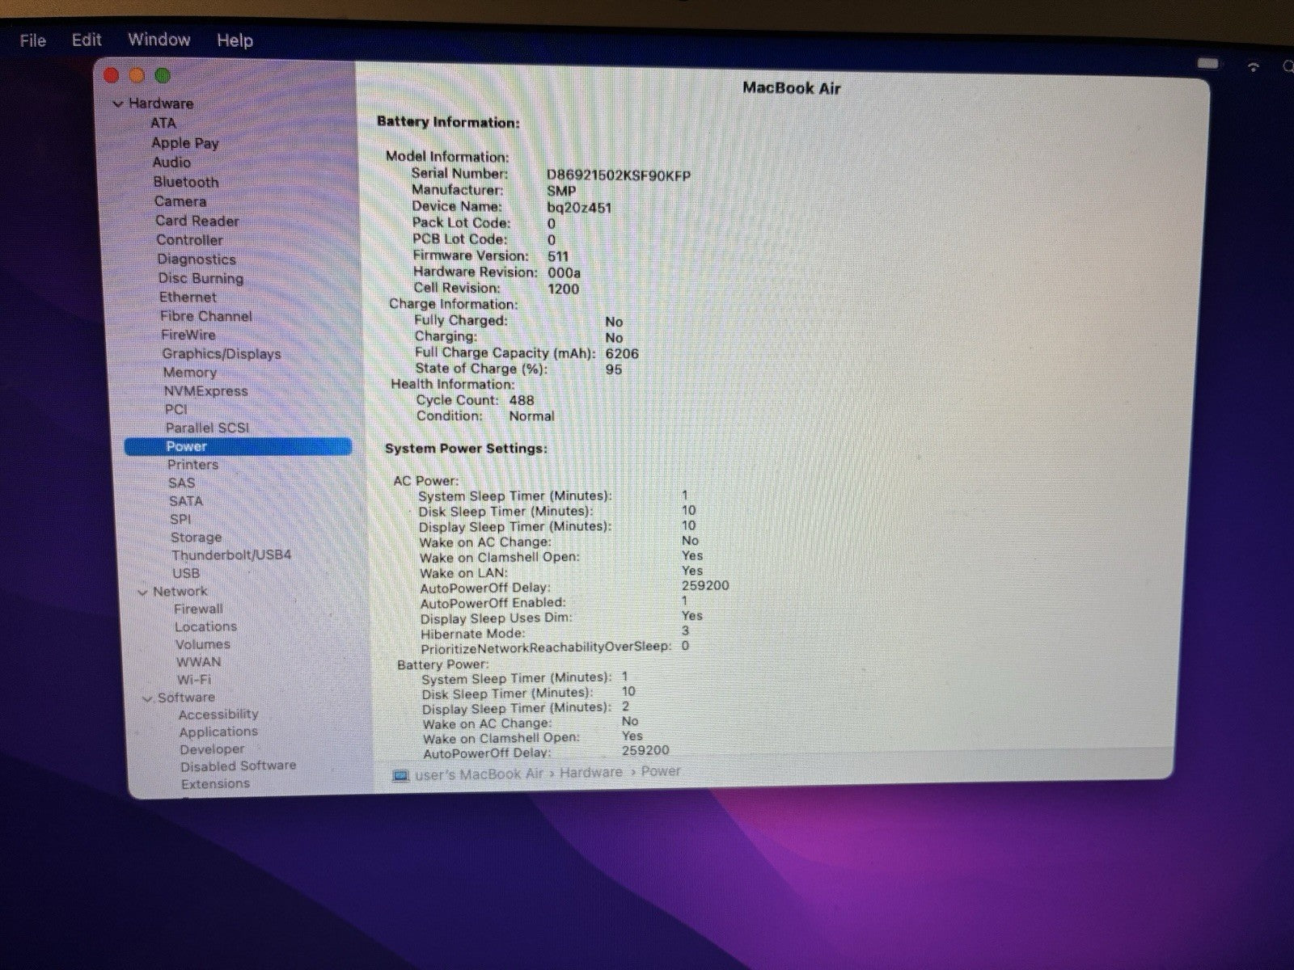Viewport: 1294px width, 970px height.
Task: Select Bluetooth in the sidebar
Action: (186, 182)
